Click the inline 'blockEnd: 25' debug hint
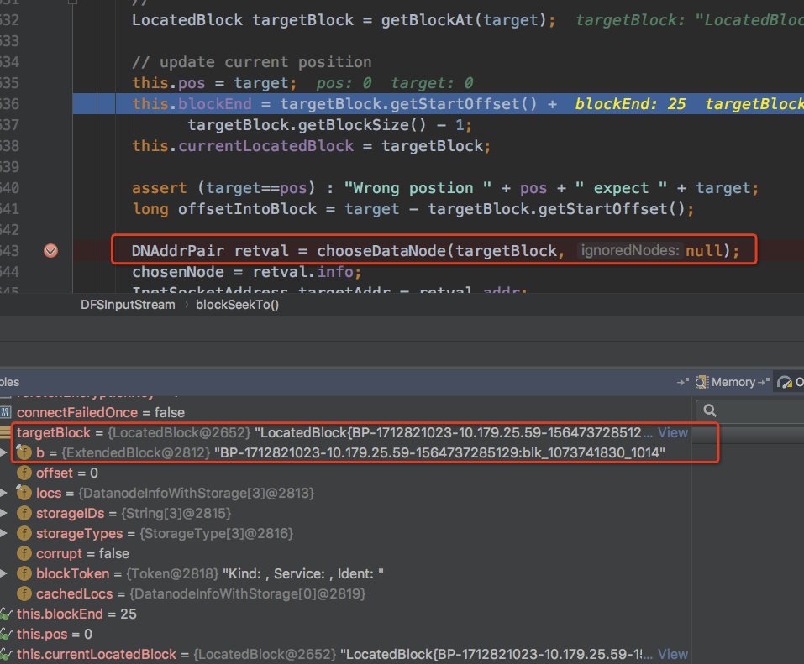 [x=630, y=104]
